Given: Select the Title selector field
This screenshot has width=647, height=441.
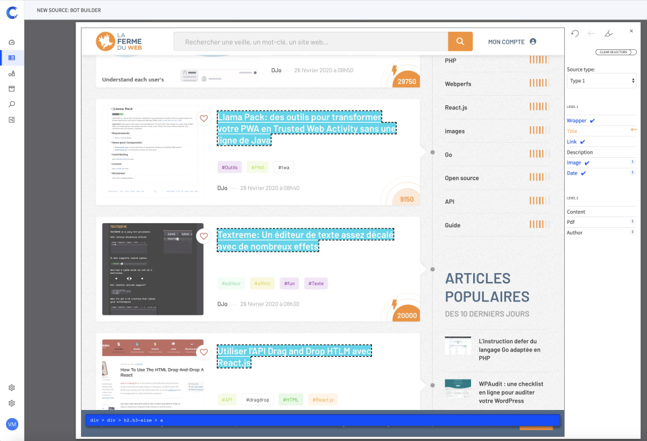Looking at the screenshot, I should tap(602, 131).
